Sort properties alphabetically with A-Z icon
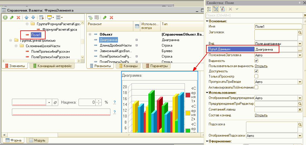The width and height of the screenshot is (306, 145). tap(209, 9)
